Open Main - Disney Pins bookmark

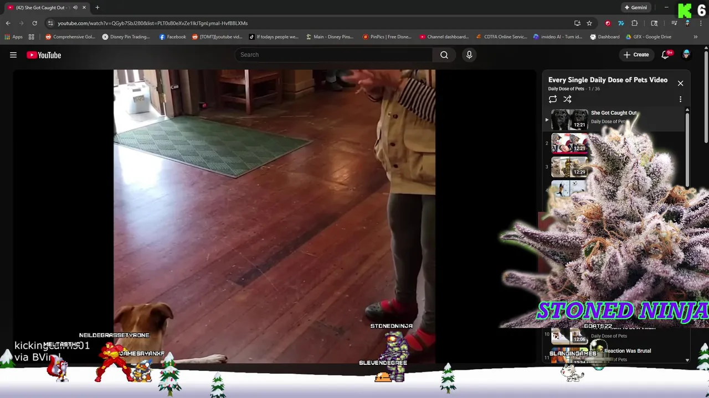[x=330, y=37]
